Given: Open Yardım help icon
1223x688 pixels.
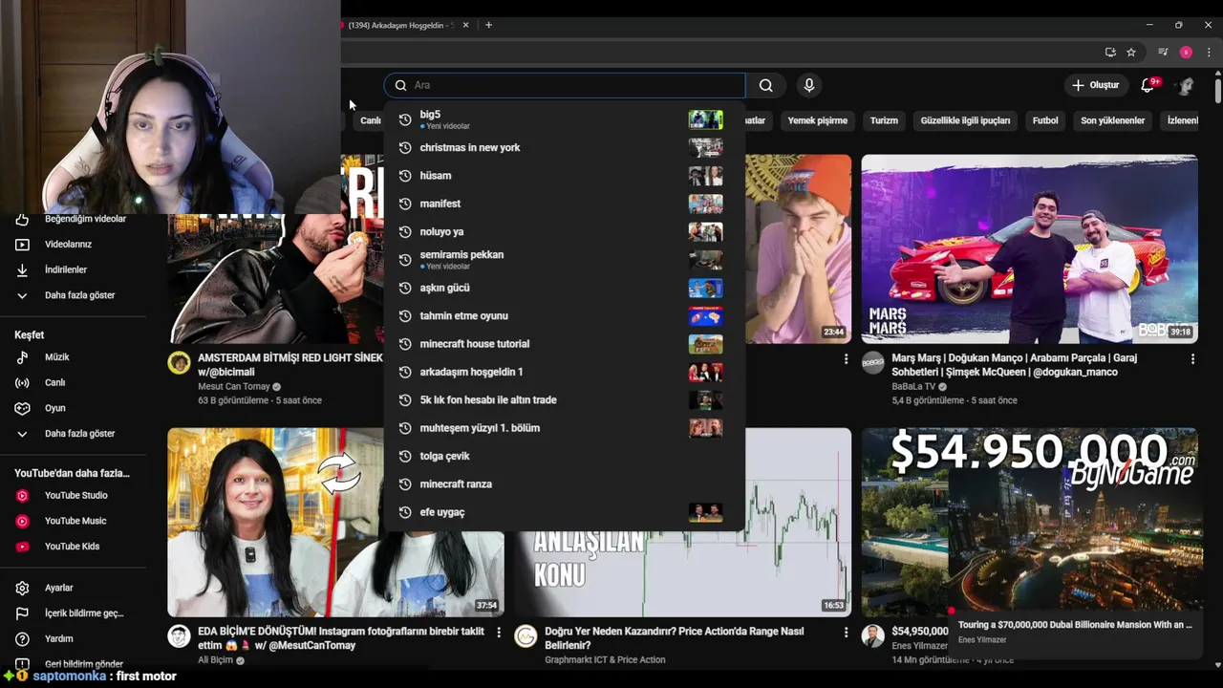Looking at the screenshot, I should pyautogui.click(x=22, y=639).
